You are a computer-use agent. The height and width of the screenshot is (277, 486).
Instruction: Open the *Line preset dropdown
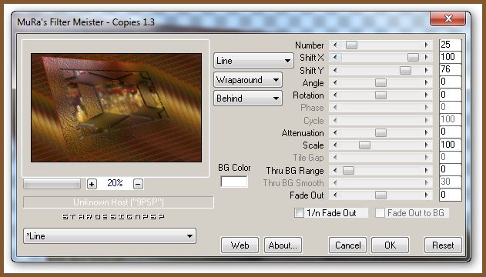[109, 236]
